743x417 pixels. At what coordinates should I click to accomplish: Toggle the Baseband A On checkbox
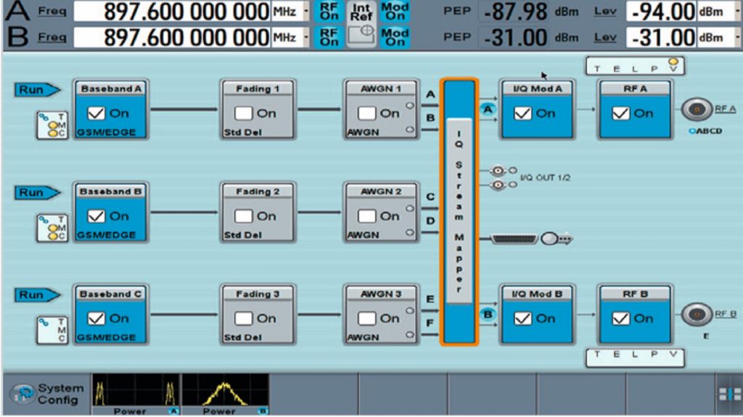(97, 114)
